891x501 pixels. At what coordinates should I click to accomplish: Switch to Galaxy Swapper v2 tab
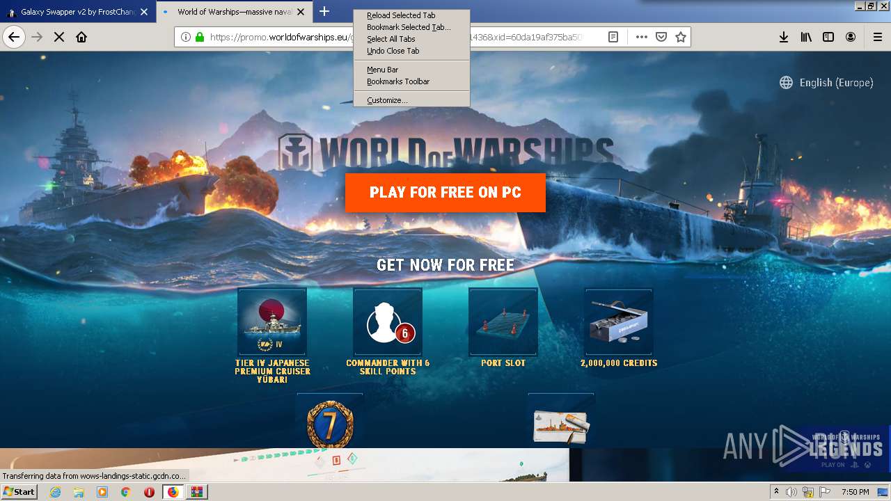(78, 12)
